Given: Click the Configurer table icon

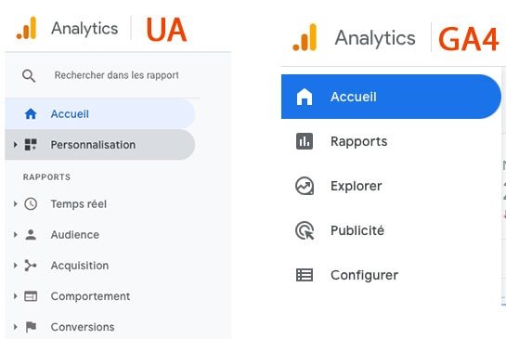Looking at the screenshot, I should pos(305,275).
